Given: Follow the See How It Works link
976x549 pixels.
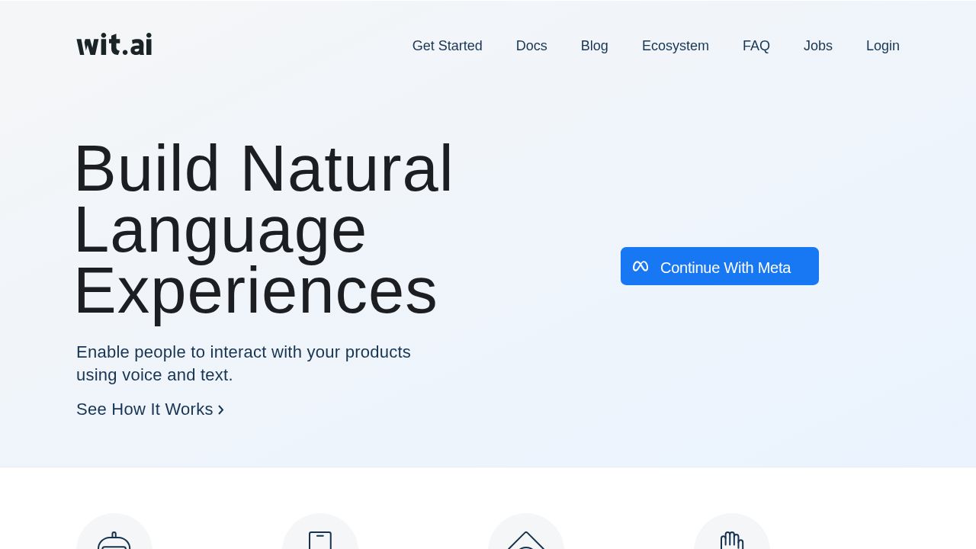Looking at the screenshot, I should (x=150, y=409).
